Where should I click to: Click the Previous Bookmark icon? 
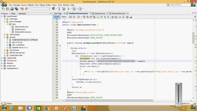pos(102,17)
